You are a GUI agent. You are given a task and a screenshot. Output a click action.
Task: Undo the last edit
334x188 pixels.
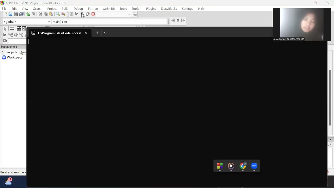(x=28, y=14)
